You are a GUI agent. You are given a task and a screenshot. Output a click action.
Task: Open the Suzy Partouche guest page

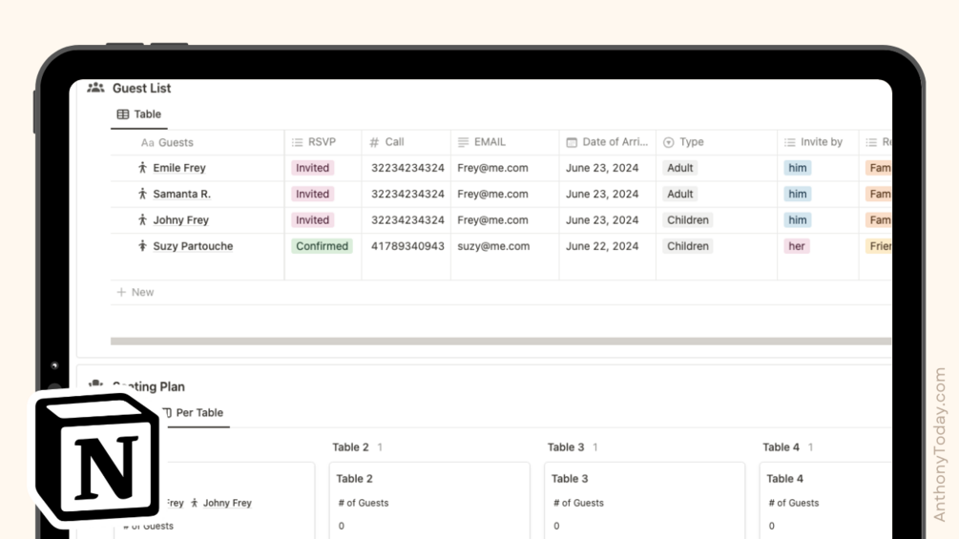193,246
